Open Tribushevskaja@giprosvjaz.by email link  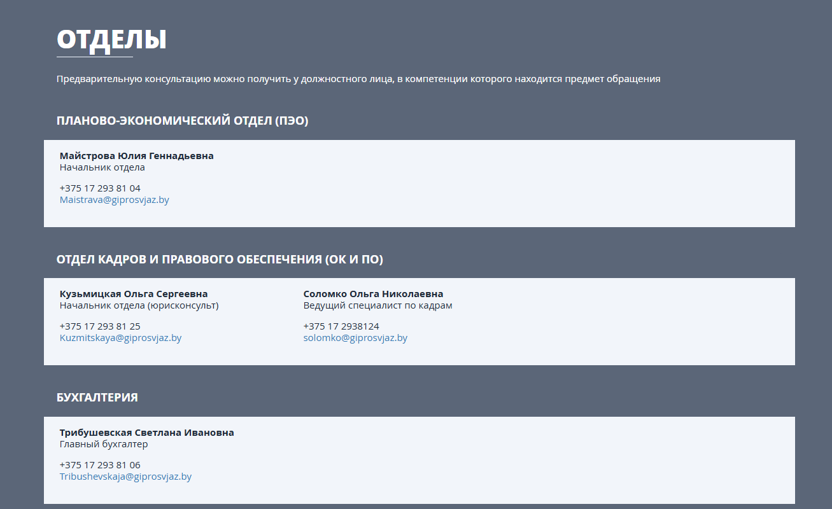click(x=125, y=477)
